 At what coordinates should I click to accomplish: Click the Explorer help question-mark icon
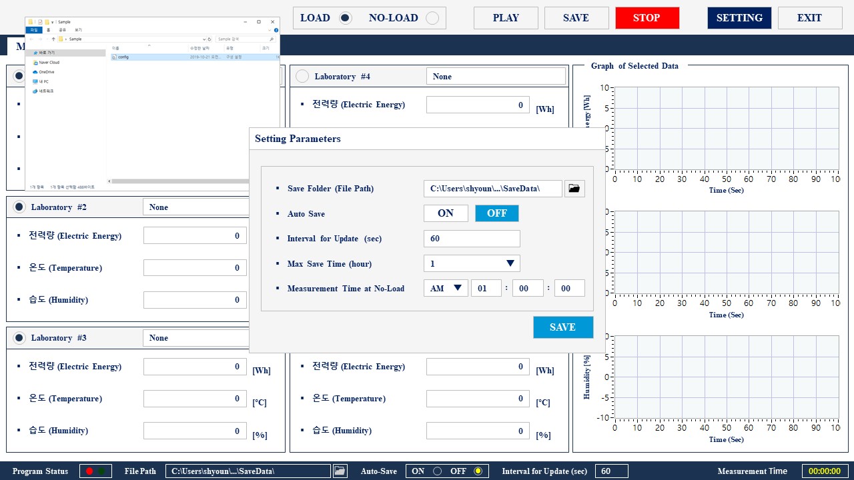click(x=276, y=30)
